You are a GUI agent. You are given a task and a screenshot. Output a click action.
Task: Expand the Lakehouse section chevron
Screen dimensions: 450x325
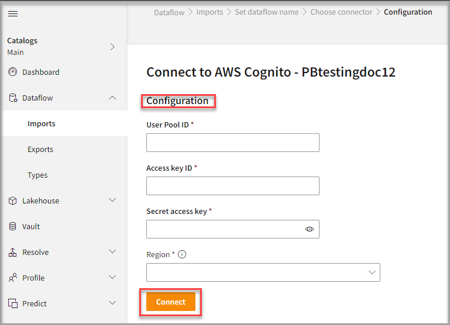coord(113,200)
